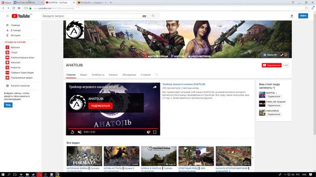Open ОТВЕТНЫЙ РЕЙД ARK thumbnail
The image size is (316, 177).
[196, 156]
